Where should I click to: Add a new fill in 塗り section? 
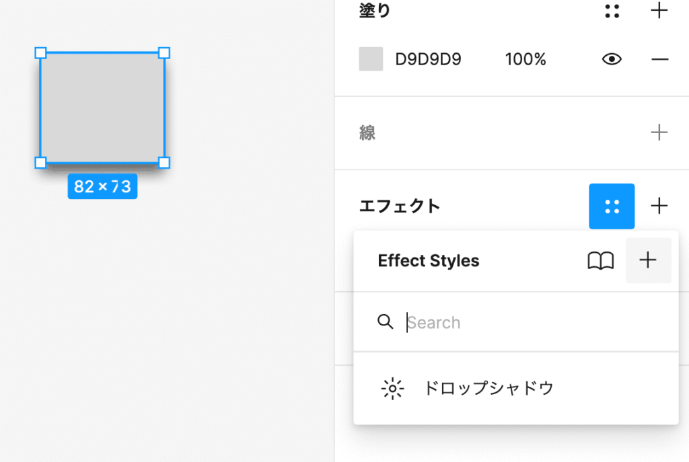(x=659, y=11)
